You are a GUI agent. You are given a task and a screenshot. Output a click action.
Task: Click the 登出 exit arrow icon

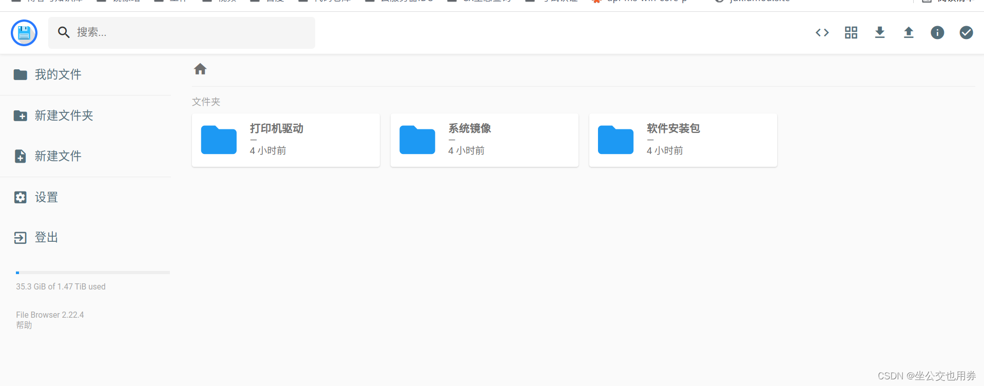pyautogui.click(x=21, y=238)
